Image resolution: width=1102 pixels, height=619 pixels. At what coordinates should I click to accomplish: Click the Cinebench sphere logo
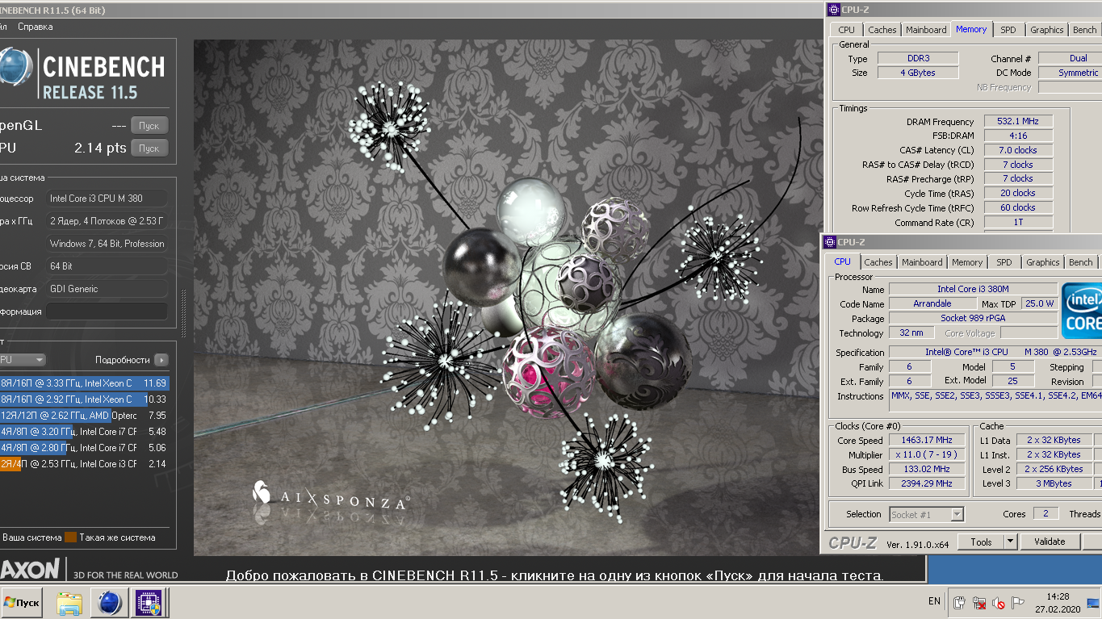(15, 67)
